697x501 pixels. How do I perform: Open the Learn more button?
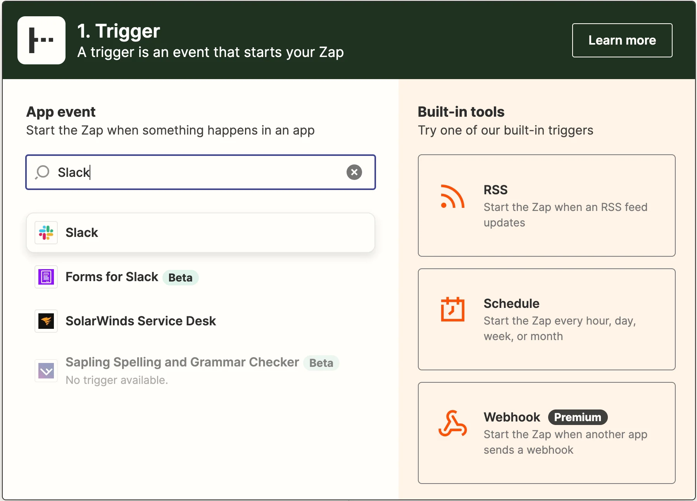pyautogui.click(x=622, y=40)
